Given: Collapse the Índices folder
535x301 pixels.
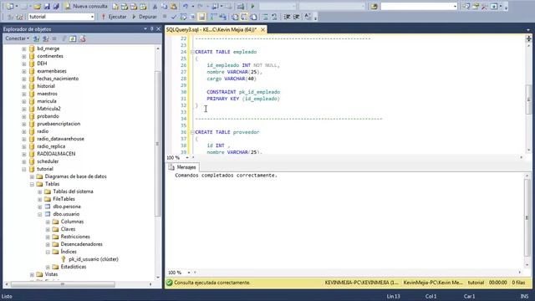Looking at the screenshot, I should 48,253.
